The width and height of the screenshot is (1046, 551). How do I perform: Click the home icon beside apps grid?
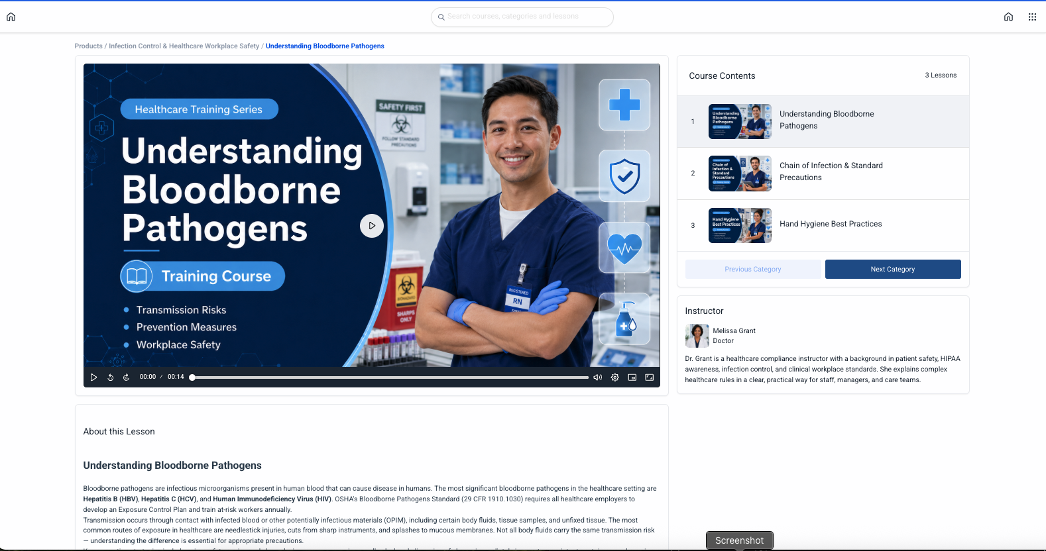[1008, 17]
